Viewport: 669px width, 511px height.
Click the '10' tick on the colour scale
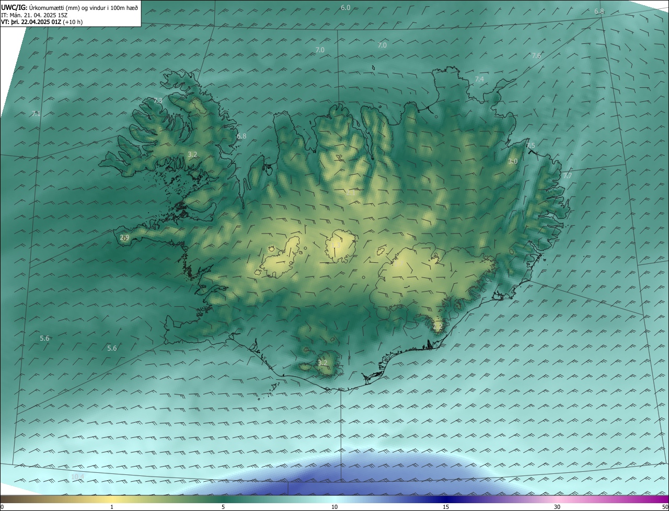(x=334, y=507)
